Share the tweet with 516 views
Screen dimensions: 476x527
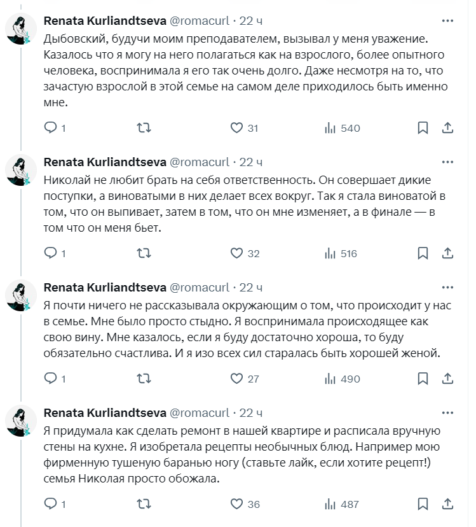pos(447,253)
